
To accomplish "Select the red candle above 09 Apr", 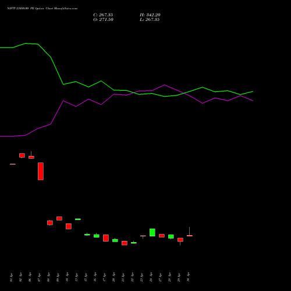I will 59,218.
